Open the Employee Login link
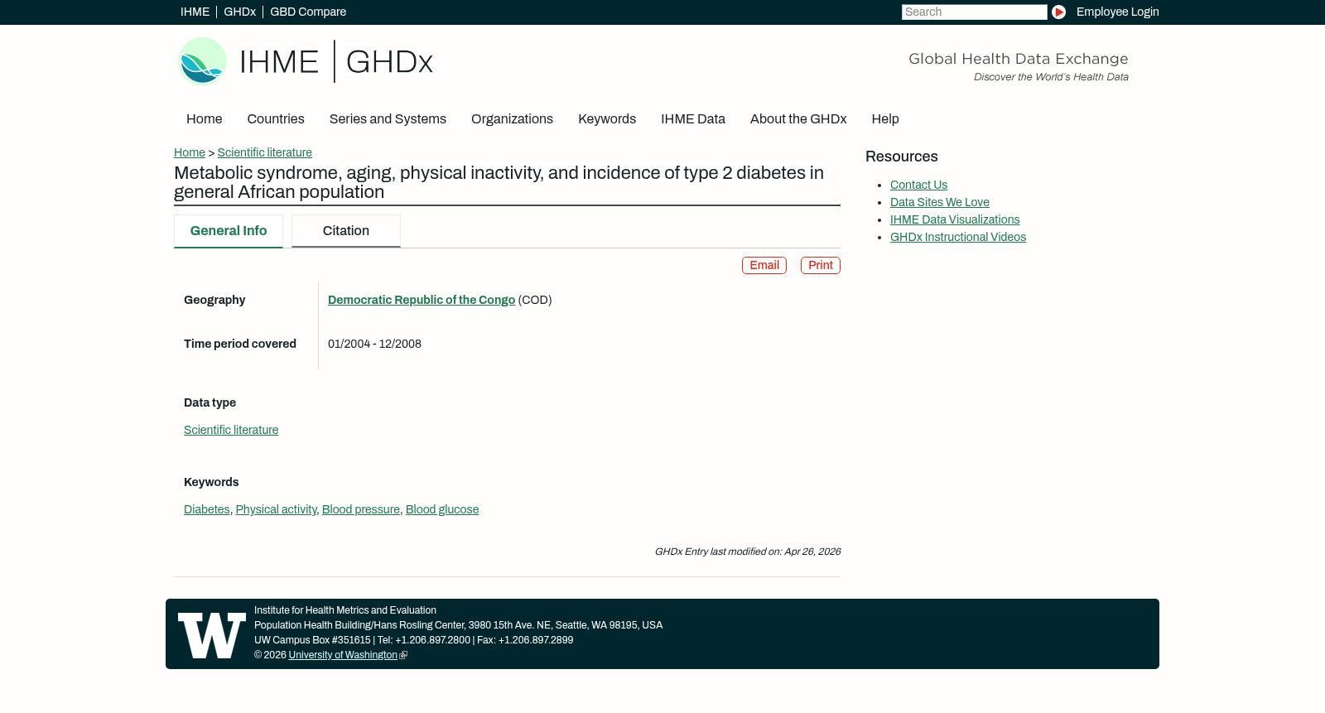Image resolution: width=1325 pixels, height=713 pixels. click(1117, 12)
